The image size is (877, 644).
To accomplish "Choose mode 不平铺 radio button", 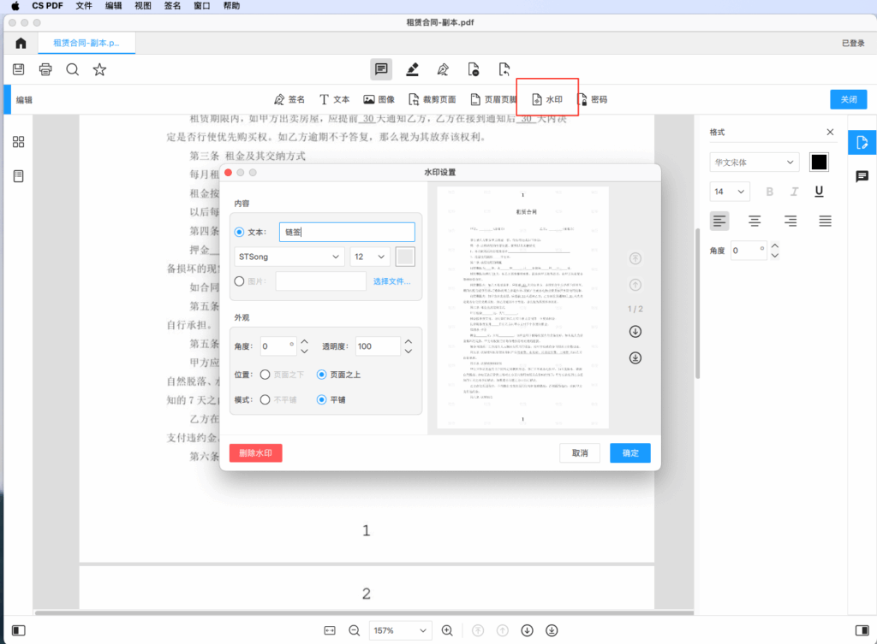I will point(265,399).
